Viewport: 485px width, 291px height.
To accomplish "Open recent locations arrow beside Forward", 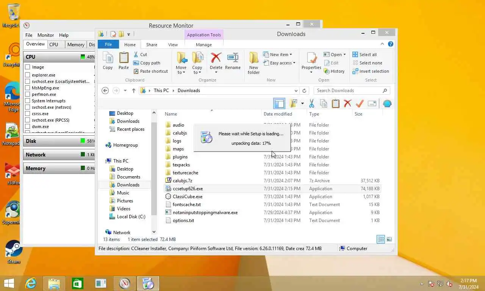I will [125, 91].
